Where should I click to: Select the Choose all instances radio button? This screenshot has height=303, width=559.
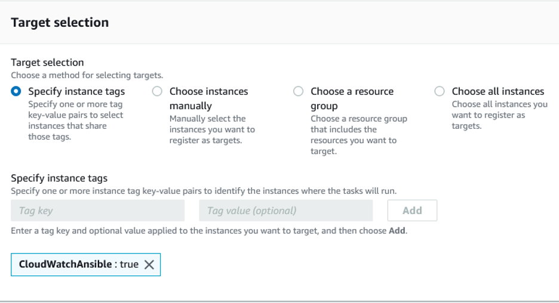pos(440,91)
